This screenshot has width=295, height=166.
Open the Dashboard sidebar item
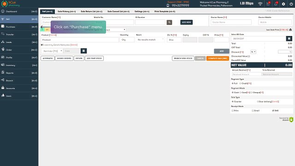[19, 12]
